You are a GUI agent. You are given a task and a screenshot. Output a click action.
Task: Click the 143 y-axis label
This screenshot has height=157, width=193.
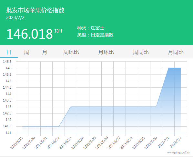tap(8, 107)
